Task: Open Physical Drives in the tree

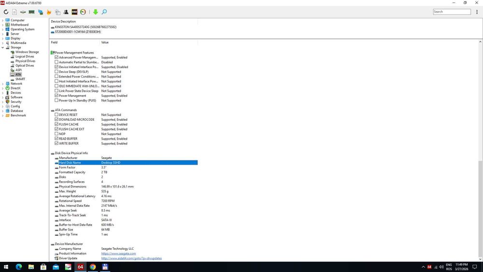Action: (25, 61)
